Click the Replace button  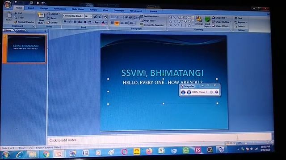coord(241,22)
